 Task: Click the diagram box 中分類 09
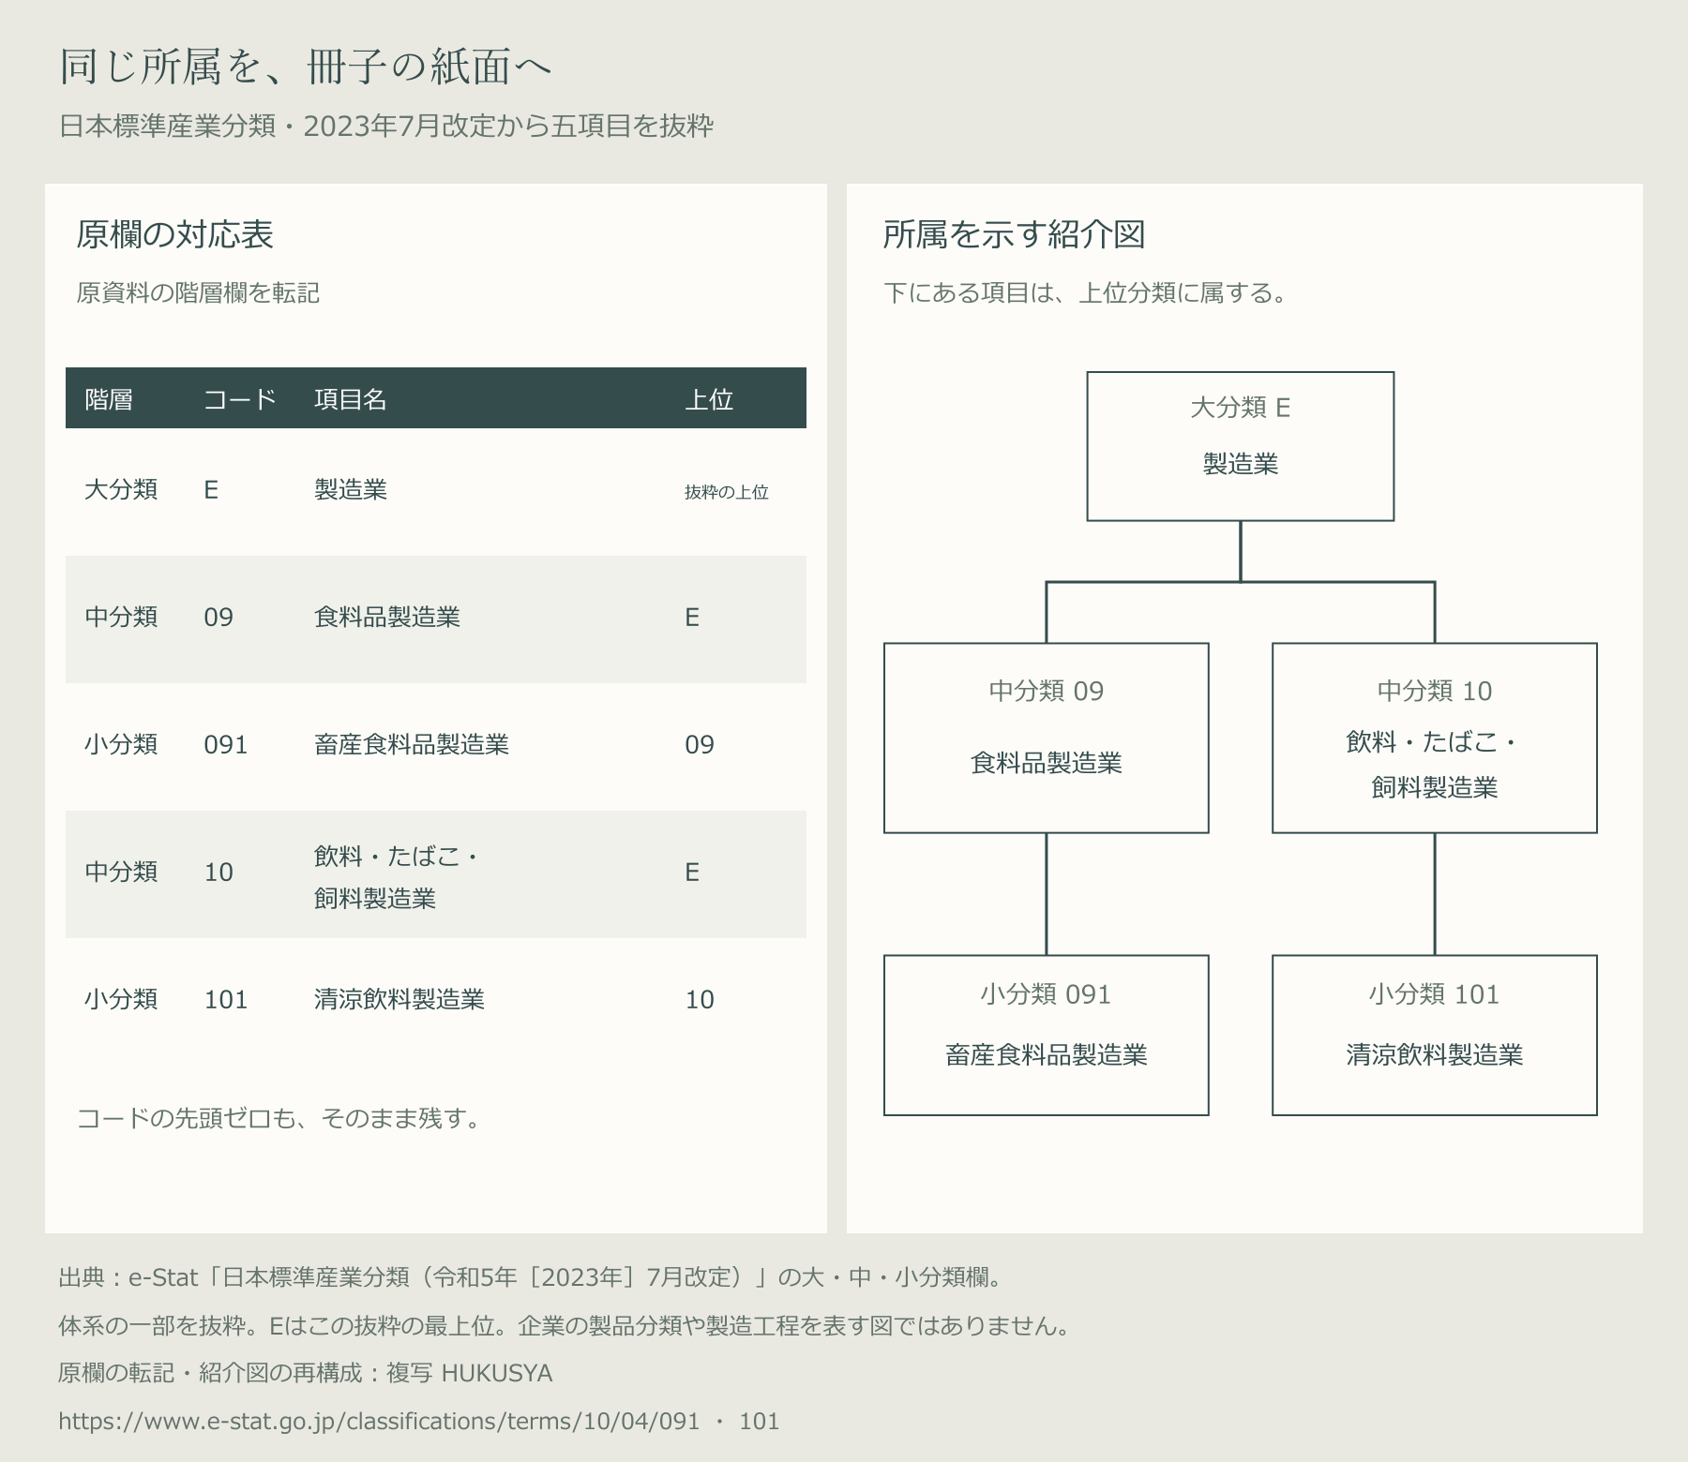(x=1047, y=738)
